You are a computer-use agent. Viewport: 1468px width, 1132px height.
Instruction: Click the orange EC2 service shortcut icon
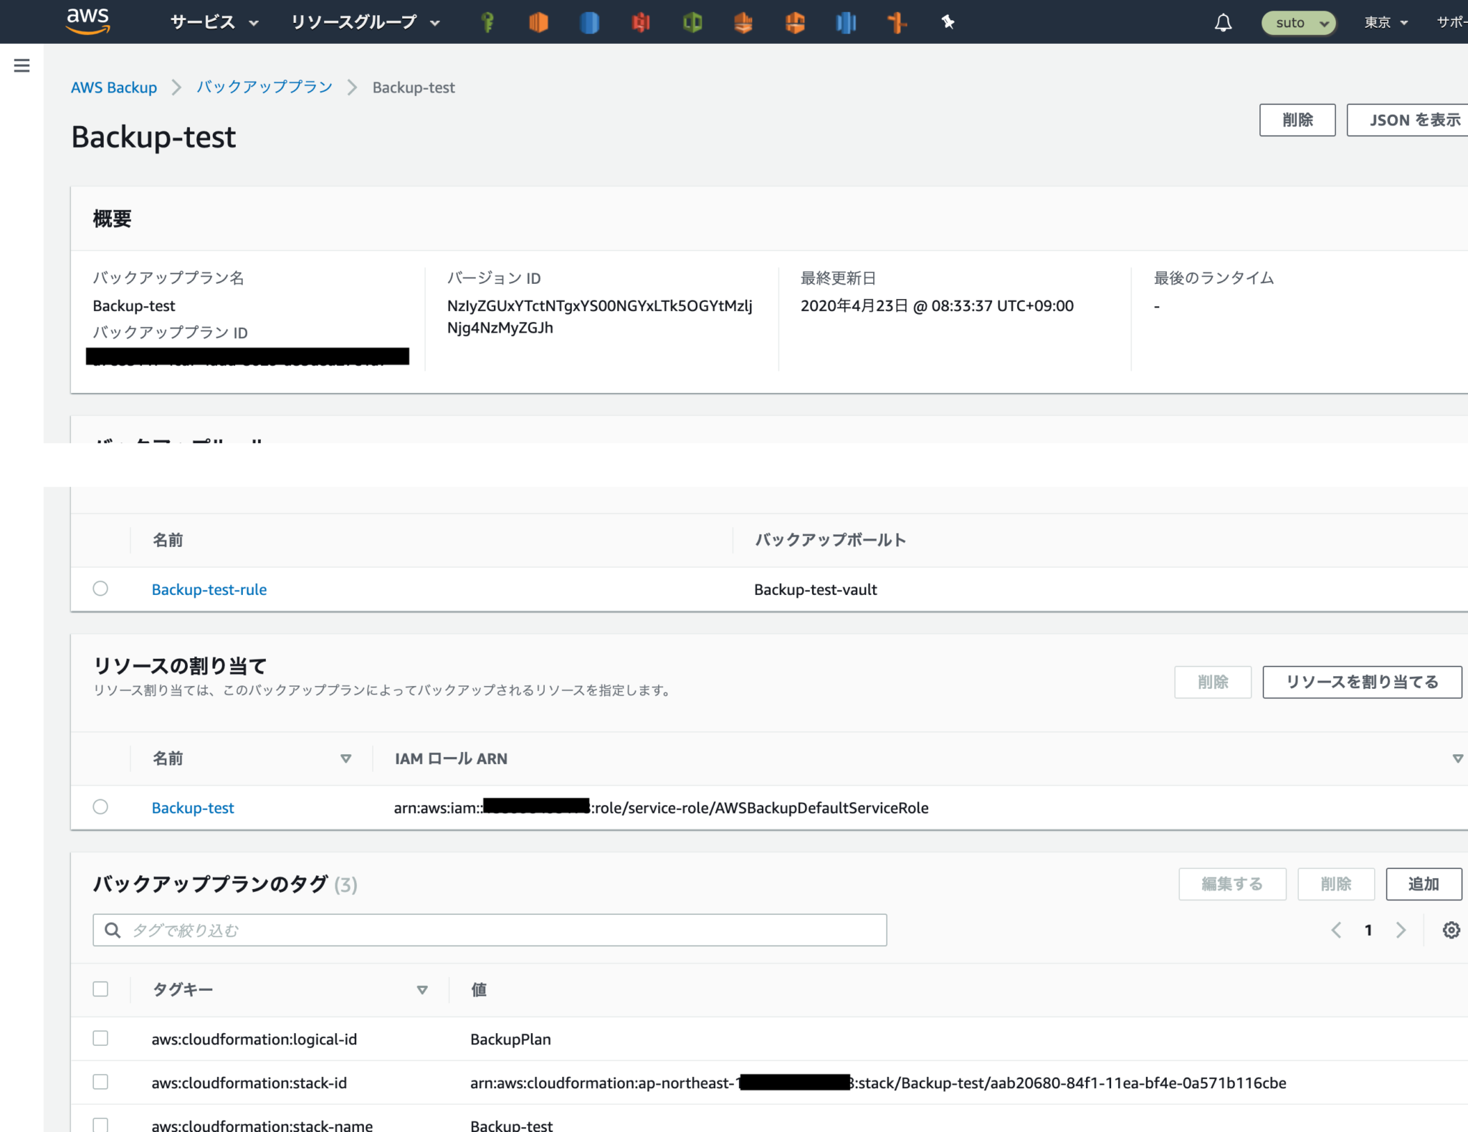click(x=538, y=22)
